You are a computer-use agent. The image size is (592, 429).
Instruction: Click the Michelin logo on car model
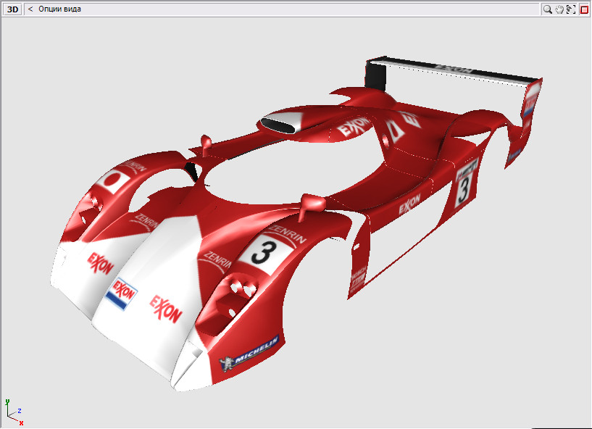coord(250,352)
